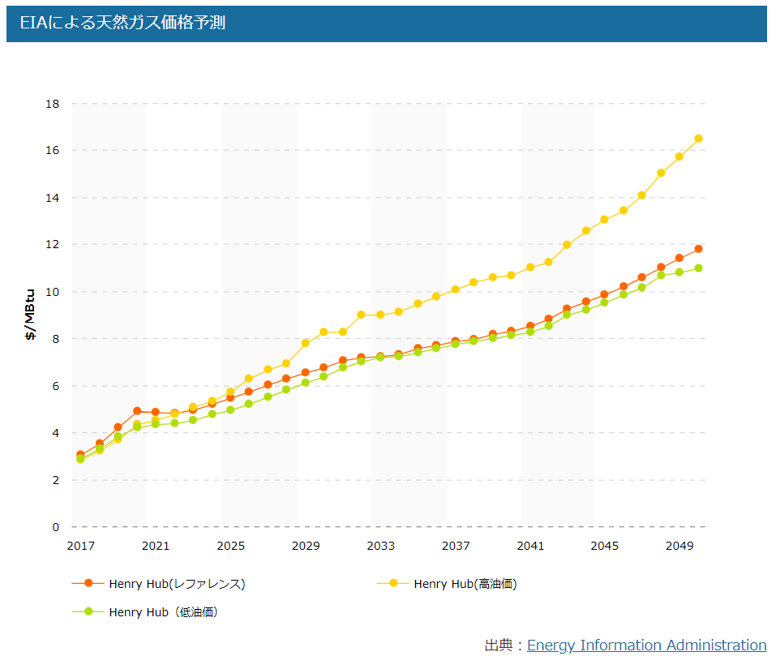Screen dimensions: 776x669
Task: Toggle the Henry Hub(高油価) legend series
Action: point(447,584)
